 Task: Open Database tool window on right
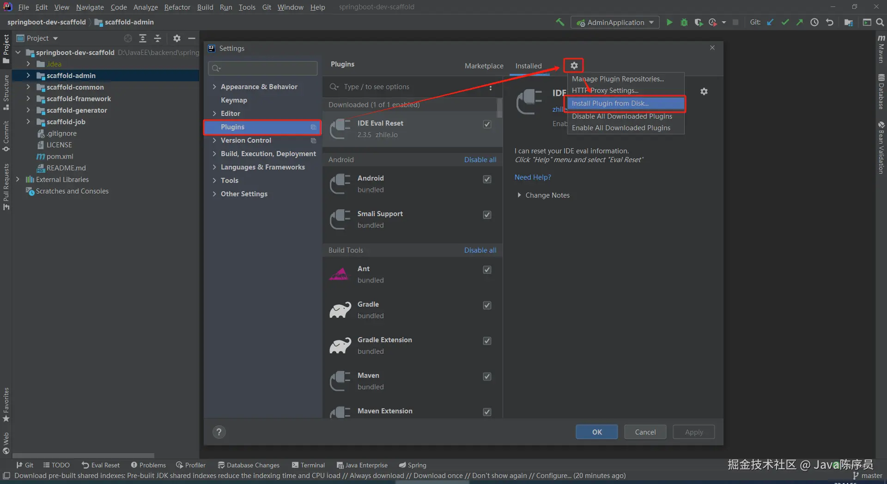pyautogui.click(x=881, y=91)
